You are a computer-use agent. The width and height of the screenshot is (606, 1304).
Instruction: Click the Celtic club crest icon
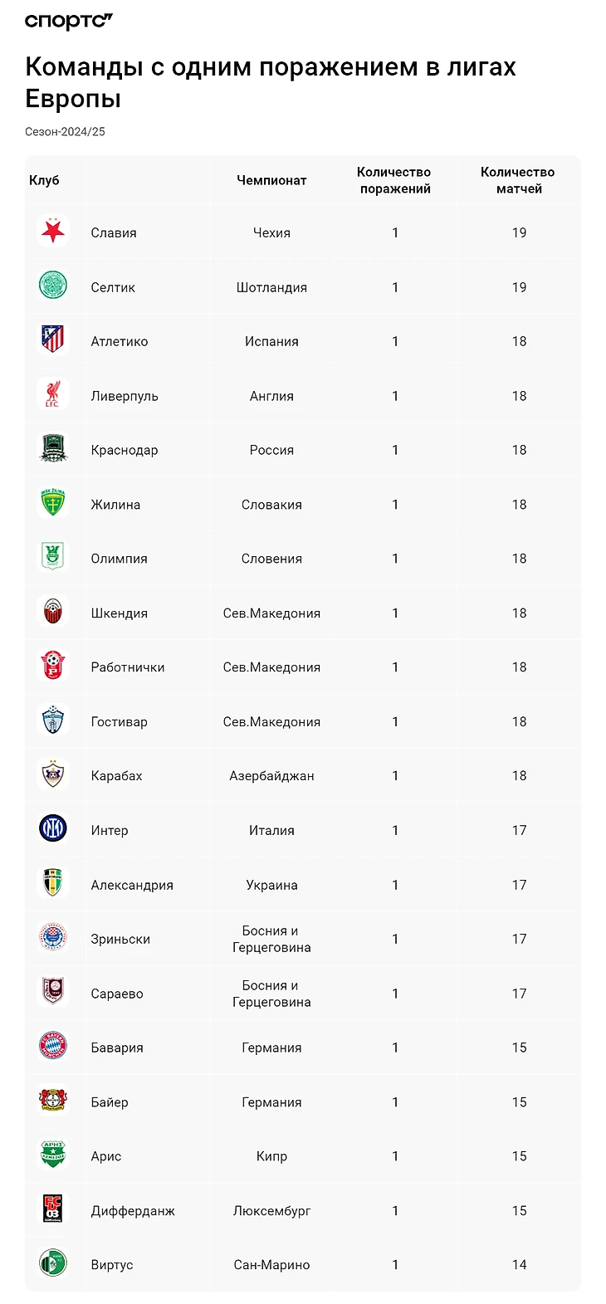(53, 286)
